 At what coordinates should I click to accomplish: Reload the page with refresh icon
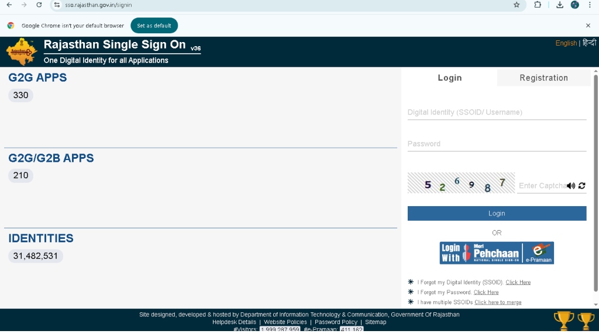point(39,5)
